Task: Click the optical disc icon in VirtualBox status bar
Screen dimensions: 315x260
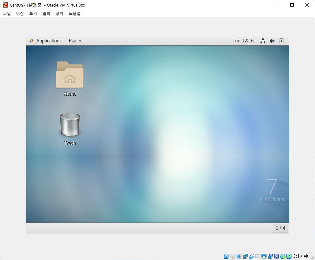Action: click(233, 256)
